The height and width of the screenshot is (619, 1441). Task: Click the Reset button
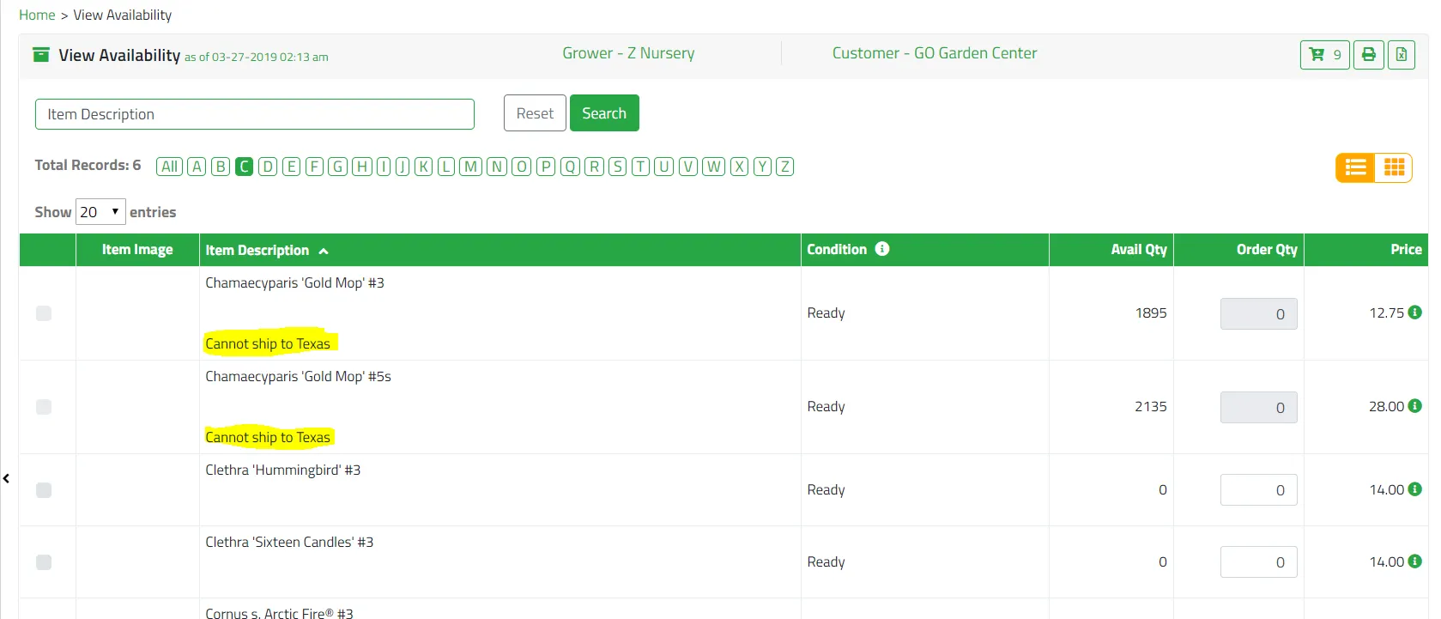[535, 113]
